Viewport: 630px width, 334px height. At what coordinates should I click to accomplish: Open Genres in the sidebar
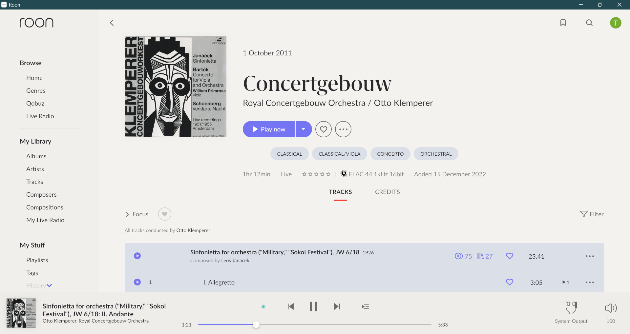click(x=36, y=90)
